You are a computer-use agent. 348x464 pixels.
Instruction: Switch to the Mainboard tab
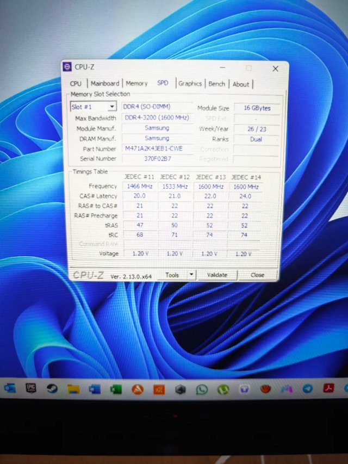105,83
